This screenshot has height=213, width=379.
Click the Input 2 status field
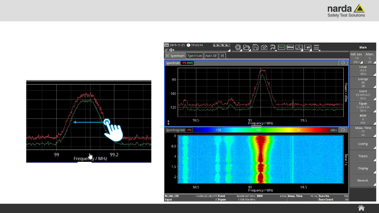(x=191, y=199)
